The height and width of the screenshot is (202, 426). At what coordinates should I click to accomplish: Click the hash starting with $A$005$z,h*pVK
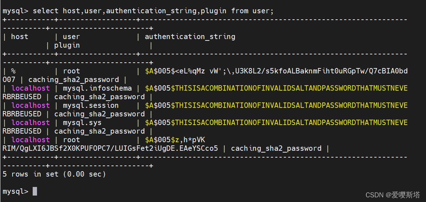(175, 140)
